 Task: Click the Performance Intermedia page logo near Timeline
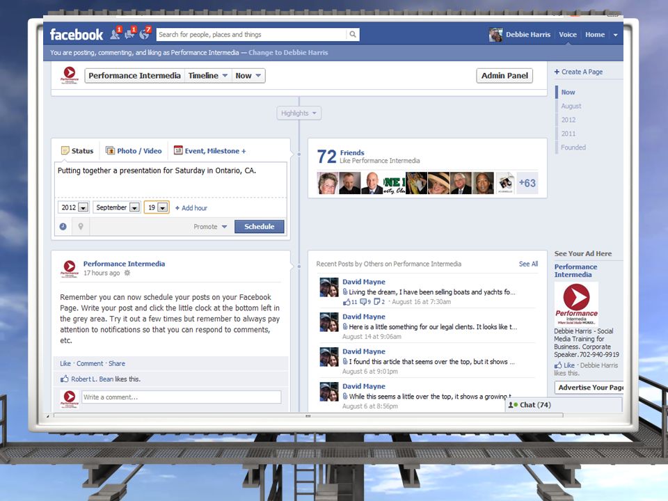(70, 75)
